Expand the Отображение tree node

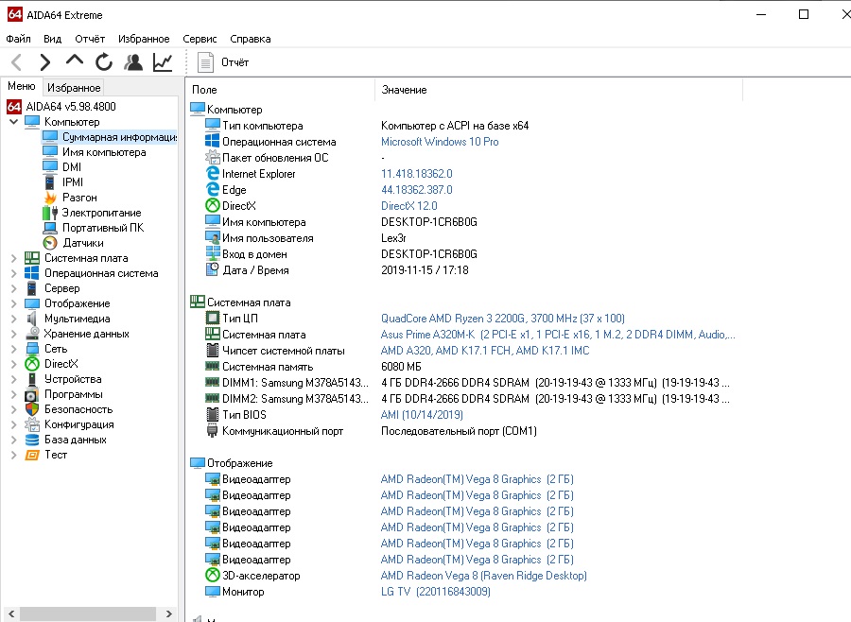coord(13,304)
